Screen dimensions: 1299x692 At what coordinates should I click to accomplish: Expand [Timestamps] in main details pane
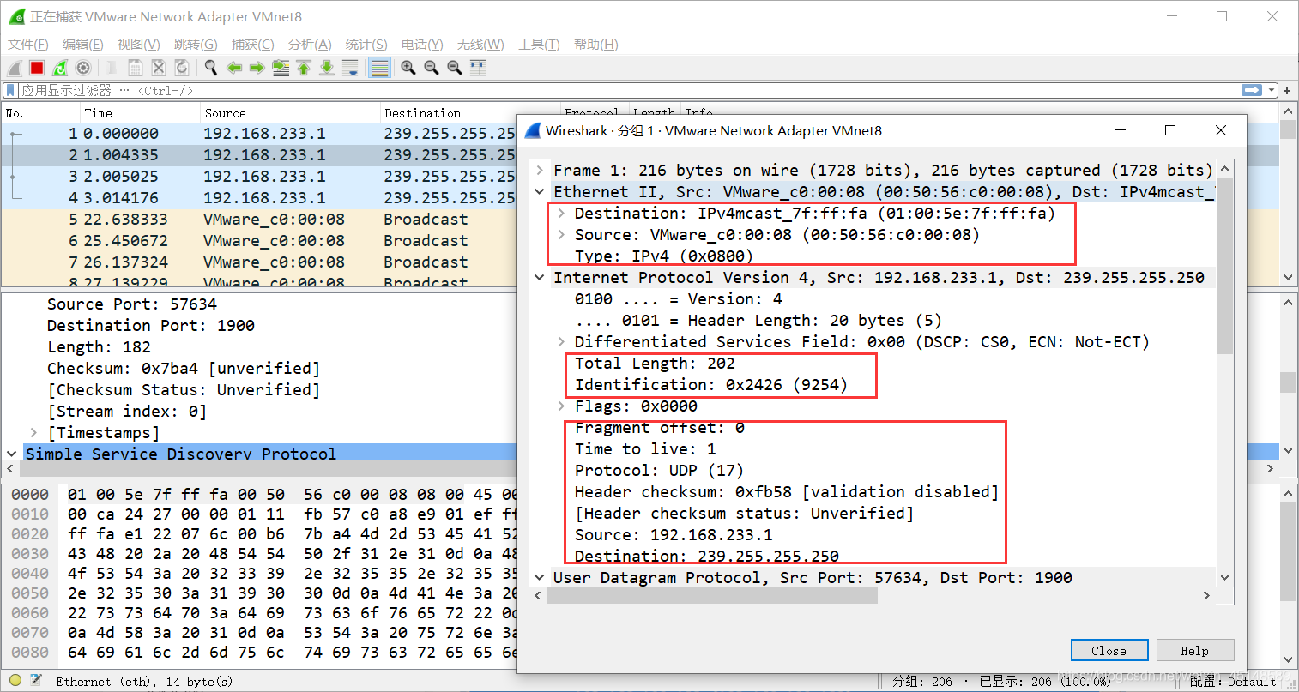pos(33,432)
